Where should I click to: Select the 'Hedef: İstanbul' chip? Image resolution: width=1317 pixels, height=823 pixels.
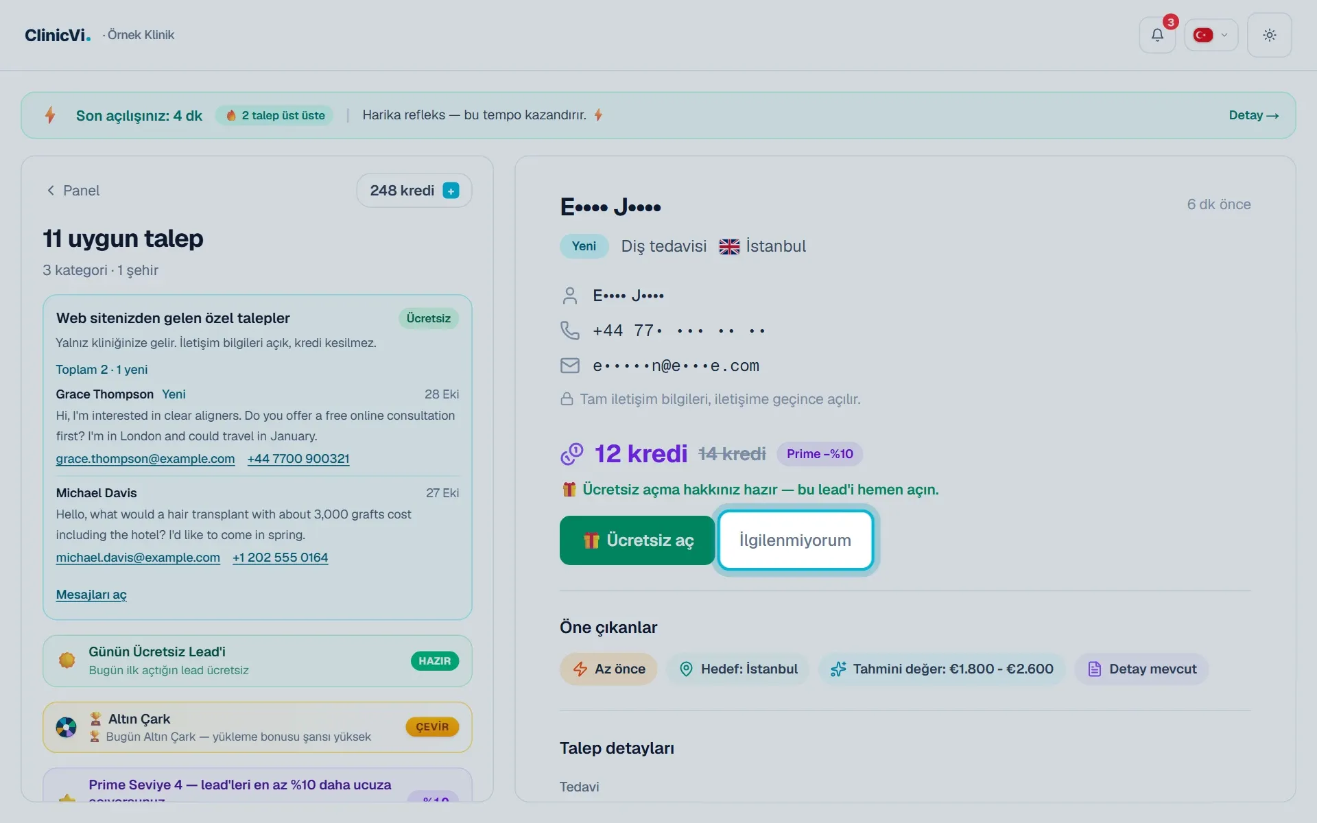[x=737, y=669]
